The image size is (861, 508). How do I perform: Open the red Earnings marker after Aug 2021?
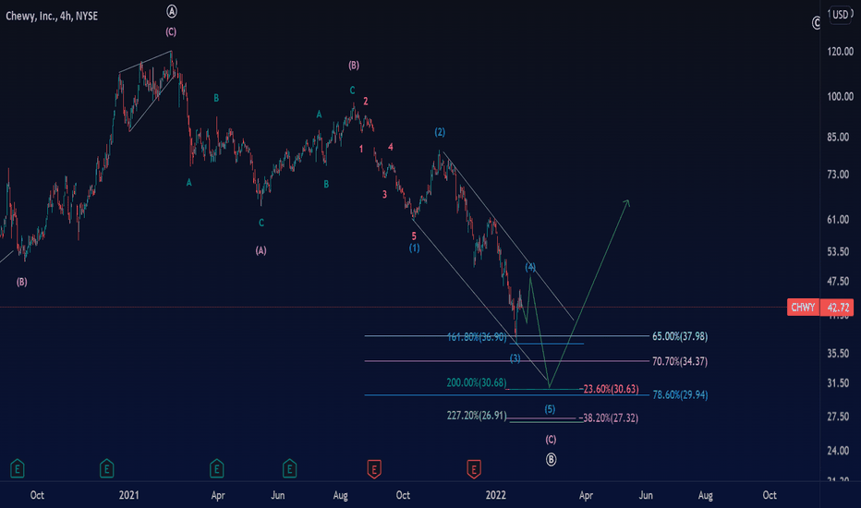click(x=374, y=469)
